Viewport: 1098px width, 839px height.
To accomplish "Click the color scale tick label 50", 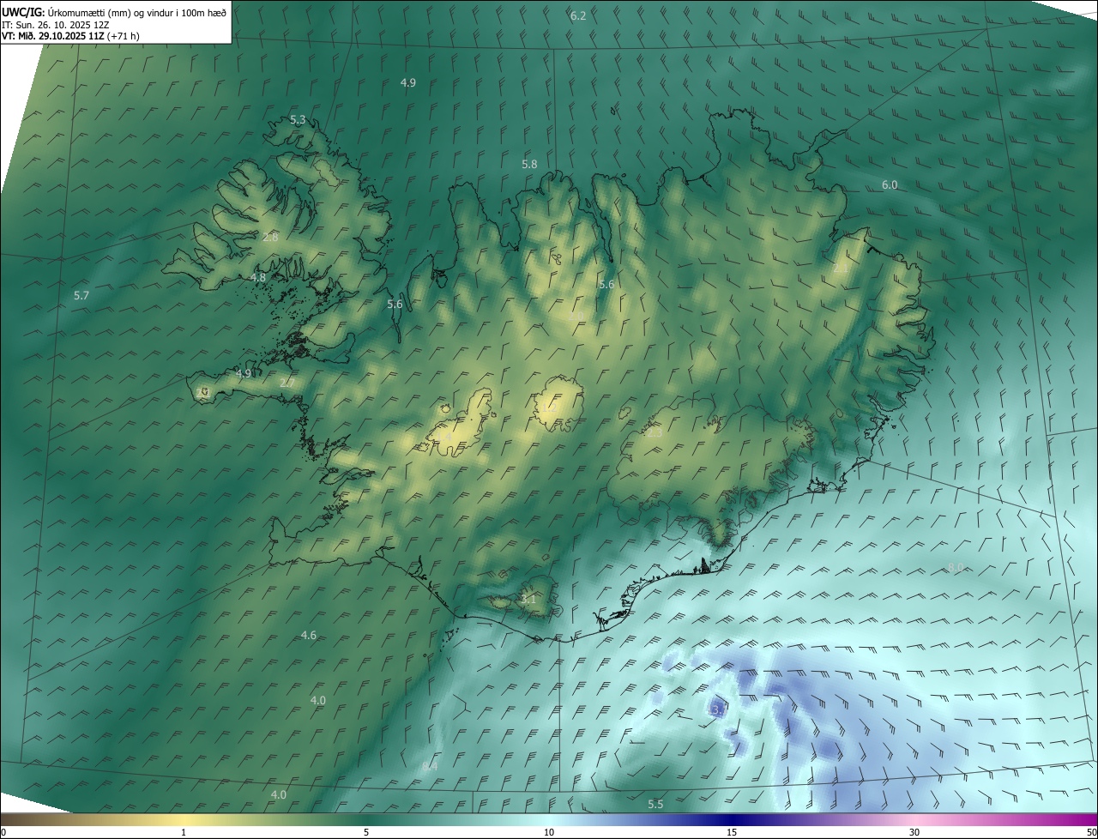I will 1091,833.
